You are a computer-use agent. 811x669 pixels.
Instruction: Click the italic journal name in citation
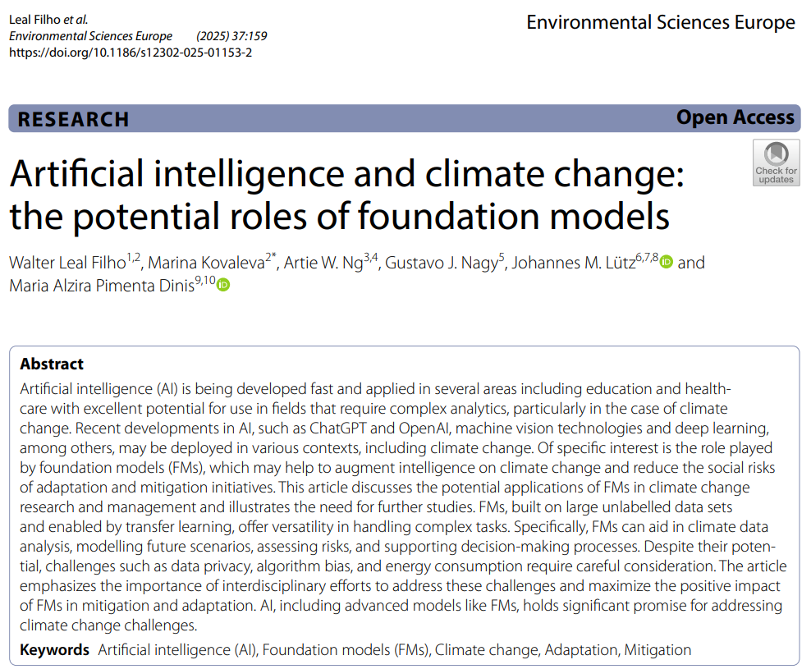point(90,36)
